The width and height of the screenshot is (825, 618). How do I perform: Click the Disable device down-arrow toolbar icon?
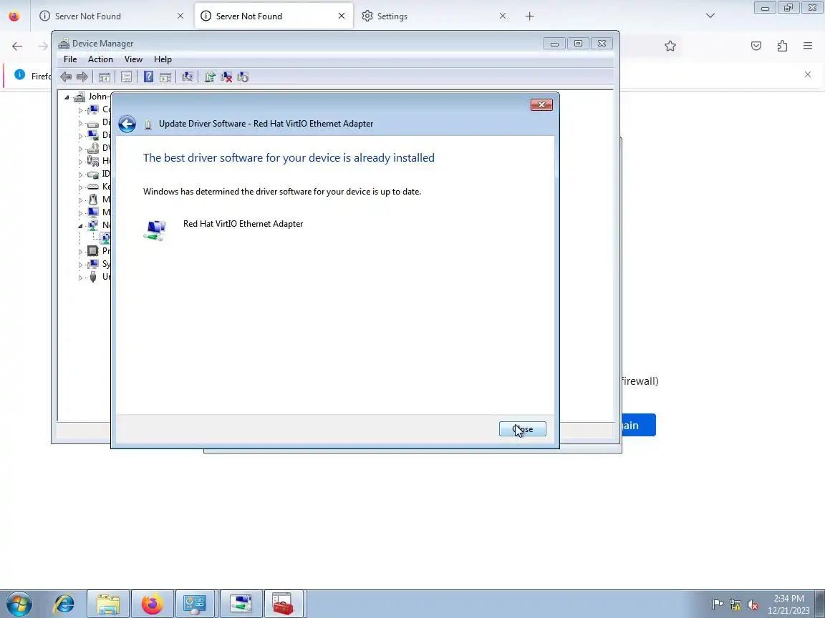[243, 77]
